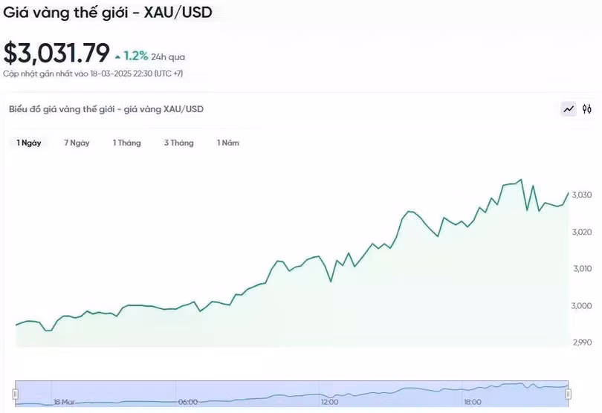This screenshot has height=413, width=602.
Task: Show the 3 Tháng price chart
Action: 178,143
